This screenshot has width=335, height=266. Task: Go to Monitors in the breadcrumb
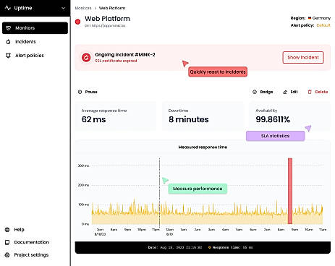[x=83, y=8]
